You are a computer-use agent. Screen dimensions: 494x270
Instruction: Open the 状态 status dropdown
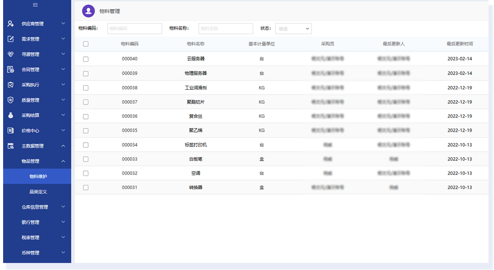tap(293, 28)
